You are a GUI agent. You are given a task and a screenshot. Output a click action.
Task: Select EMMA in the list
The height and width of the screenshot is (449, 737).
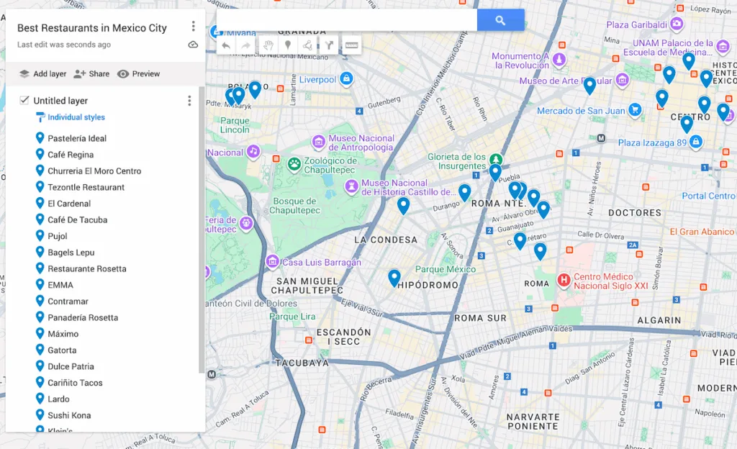(x=60, y=285)
